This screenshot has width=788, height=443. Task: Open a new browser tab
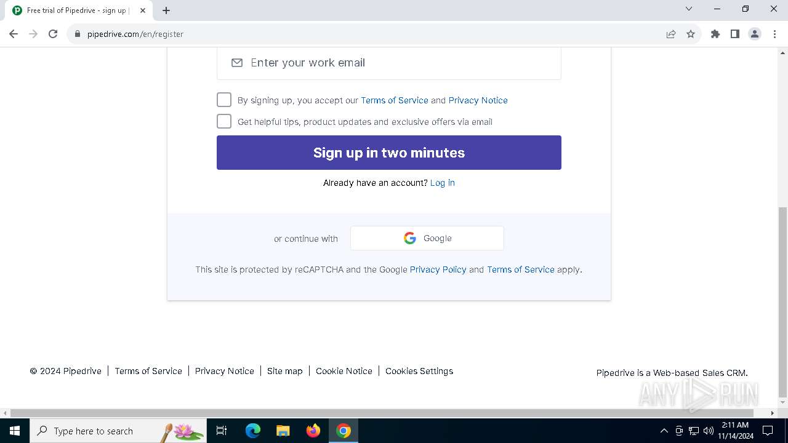[x=166, y=10]
